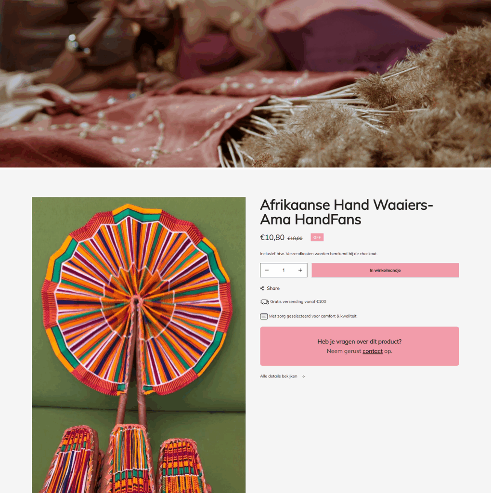Select the Inclusief btw shipping notice
The height and width of the screenshot is (493, 491).
tap(318, 254)
